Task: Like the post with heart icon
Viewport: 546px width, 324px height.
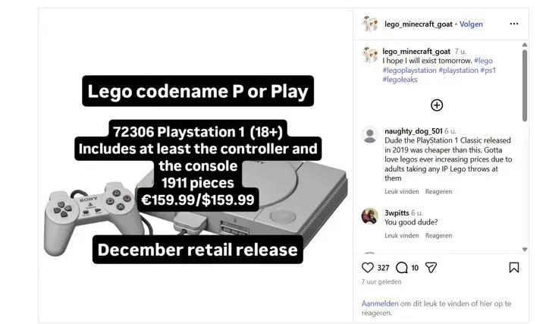Action: (367, 268)
